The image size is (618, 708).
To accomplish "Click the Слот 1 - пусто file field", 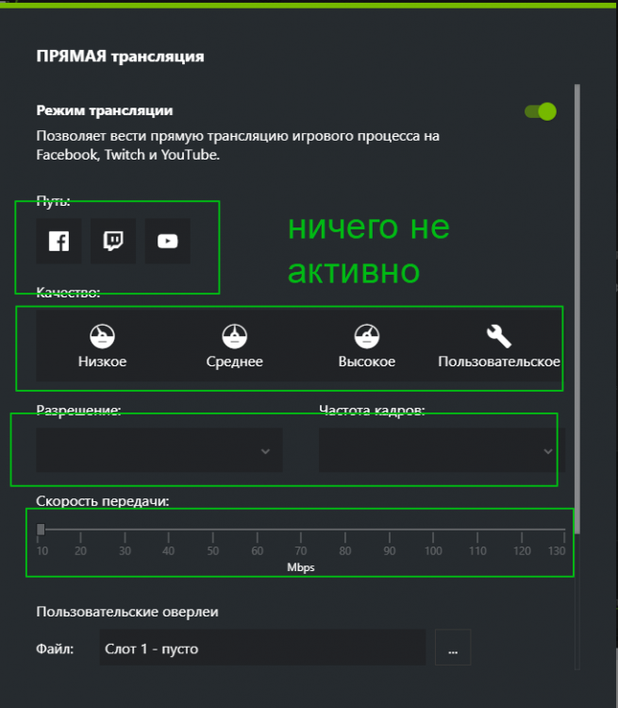I will [x=262, y=647].
